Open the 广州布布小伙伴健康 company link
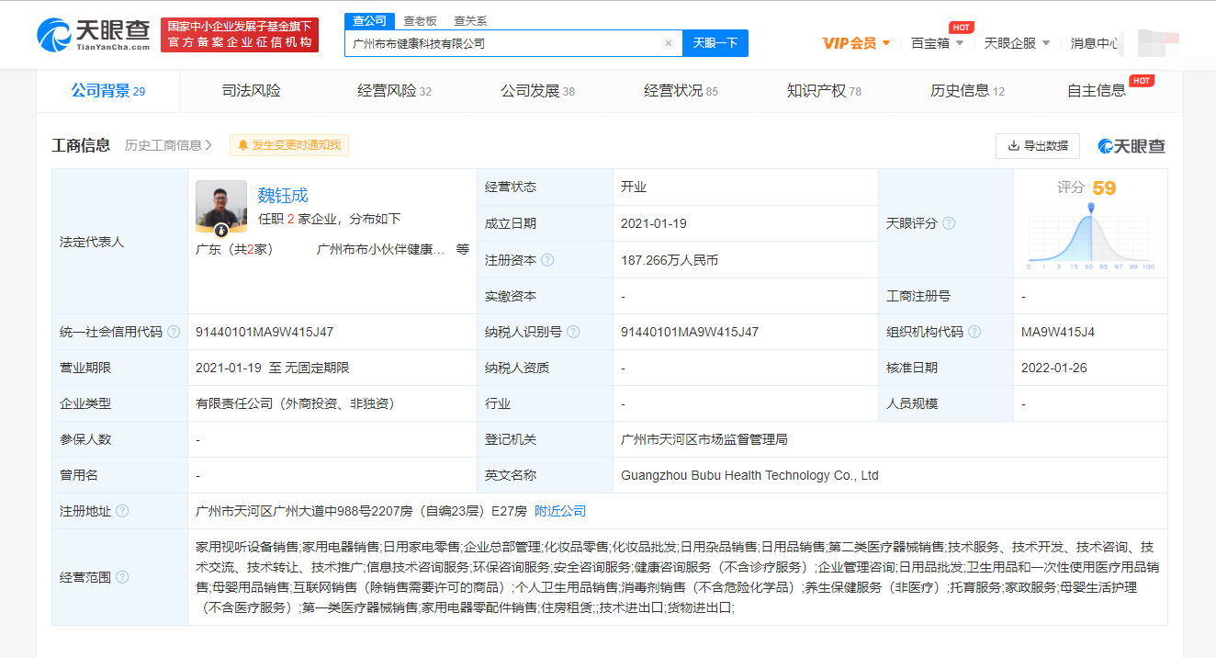 point(380,249)
